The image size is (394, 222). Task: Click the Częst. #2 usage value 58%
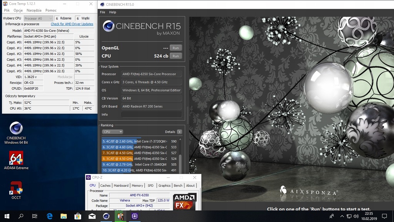[x=84, y=54]
